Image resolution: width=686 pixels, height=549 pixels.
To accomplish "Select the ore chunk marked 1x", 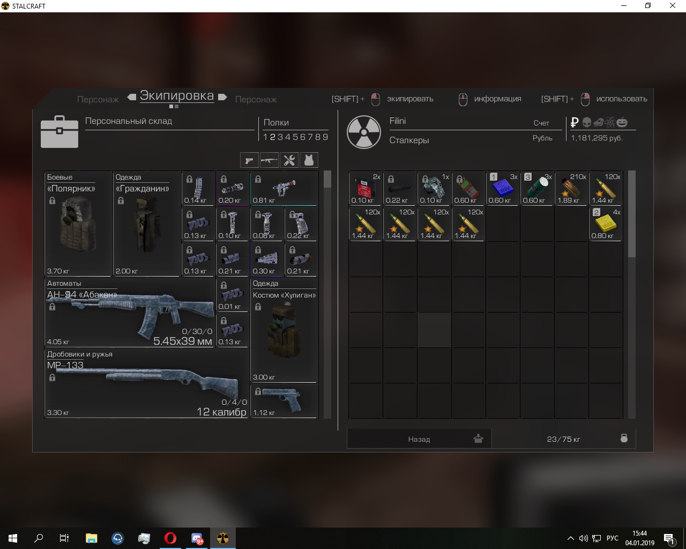I will (434, 188).
